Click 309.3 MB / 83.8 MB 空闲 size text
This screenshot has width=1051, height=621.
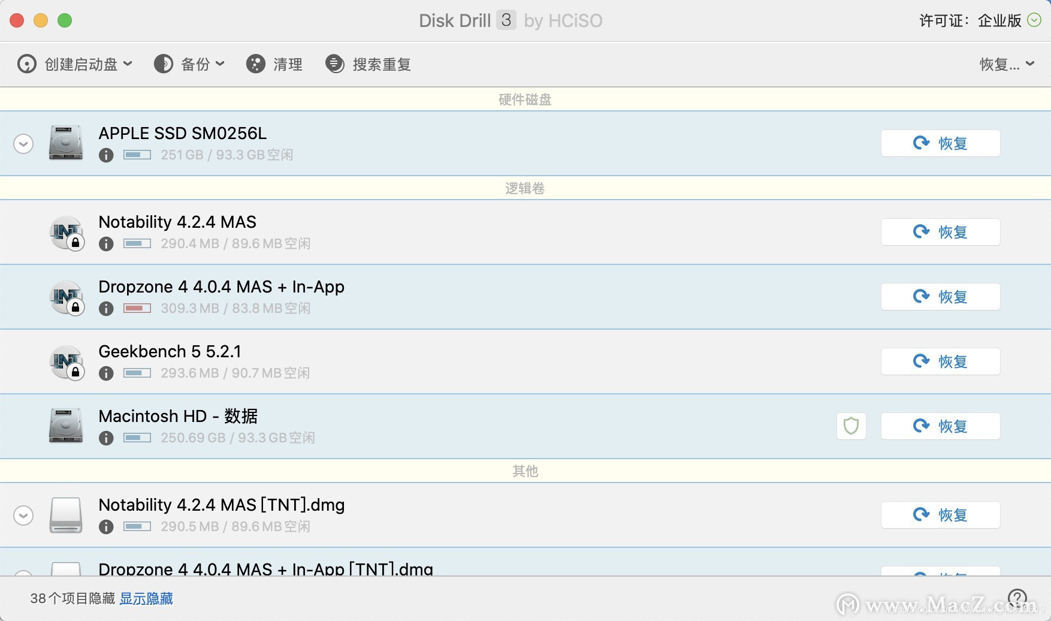235,308
